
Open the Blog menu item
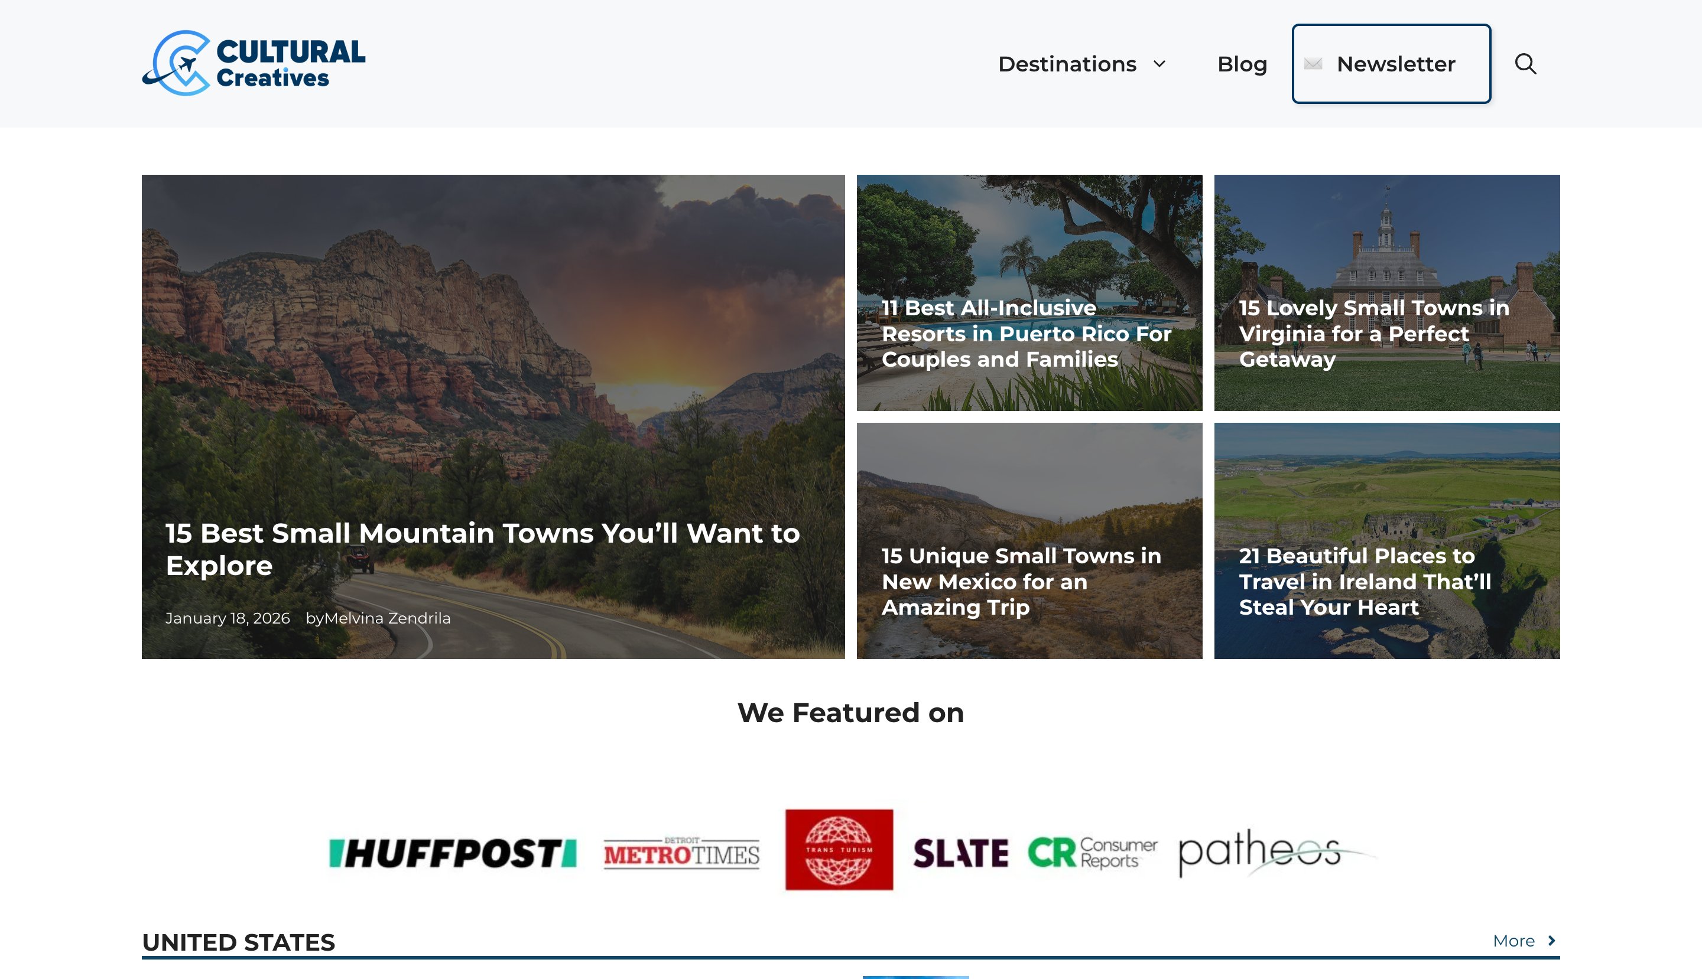coord(1242,64)
